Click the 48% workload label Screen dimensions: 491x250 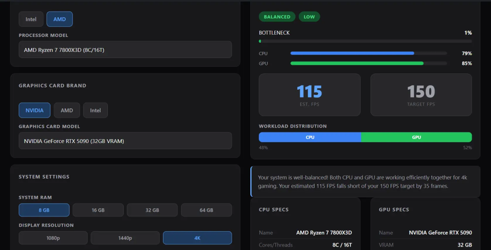click(263, 148)
